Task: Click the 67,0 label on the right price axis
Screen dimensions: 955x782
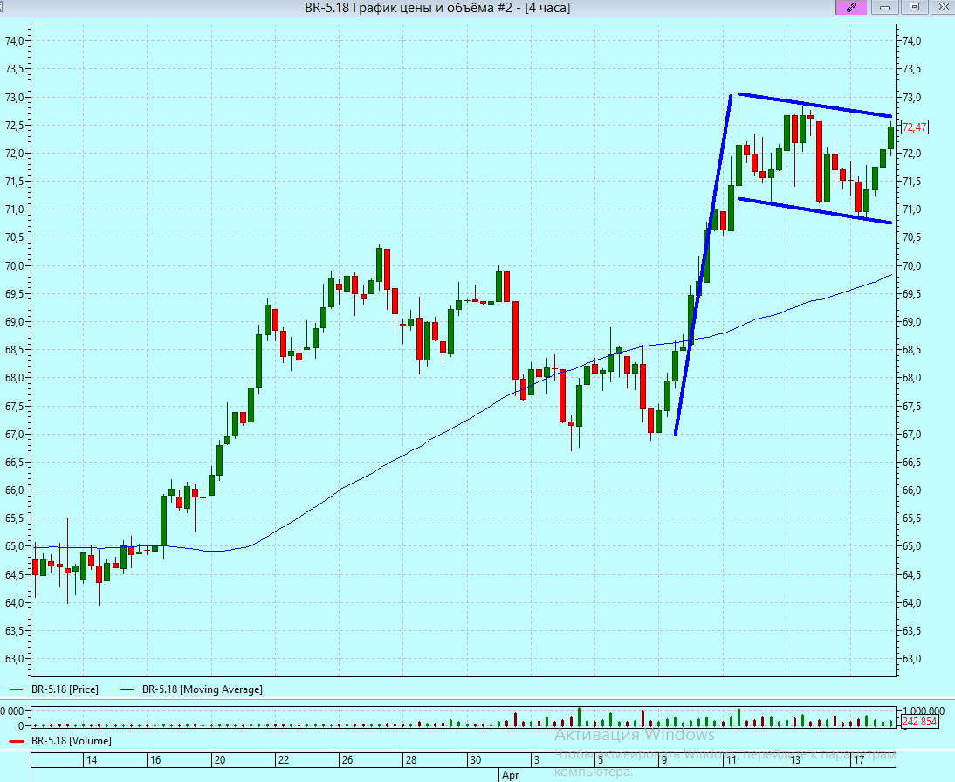Action: pos(911,435)
